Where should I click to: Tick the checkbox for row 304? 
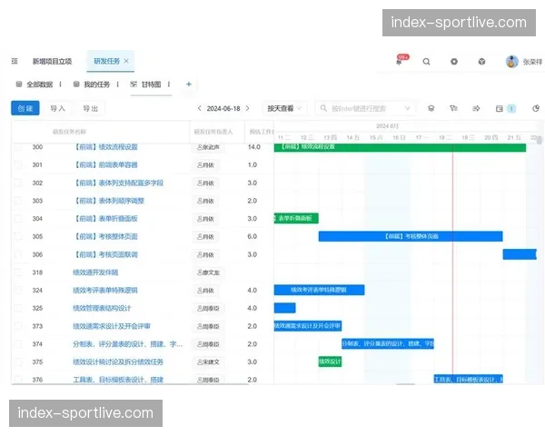[18, 219]
